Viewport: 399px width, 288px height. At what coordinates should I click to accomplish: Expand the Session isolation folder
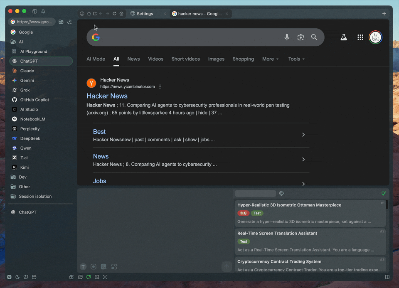point(41,197)
